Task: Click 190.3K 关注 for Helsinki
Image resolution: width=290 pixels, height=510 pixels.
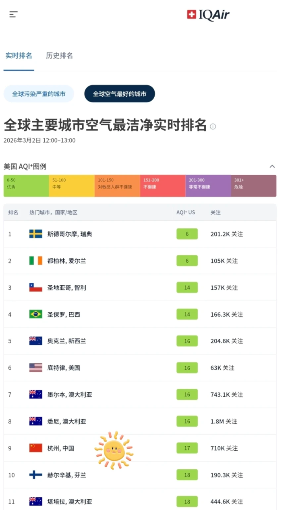Action: point(227,475)
